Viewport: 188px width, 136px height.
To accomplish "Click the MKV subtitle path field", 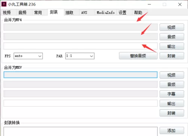I will pos(80,94).
